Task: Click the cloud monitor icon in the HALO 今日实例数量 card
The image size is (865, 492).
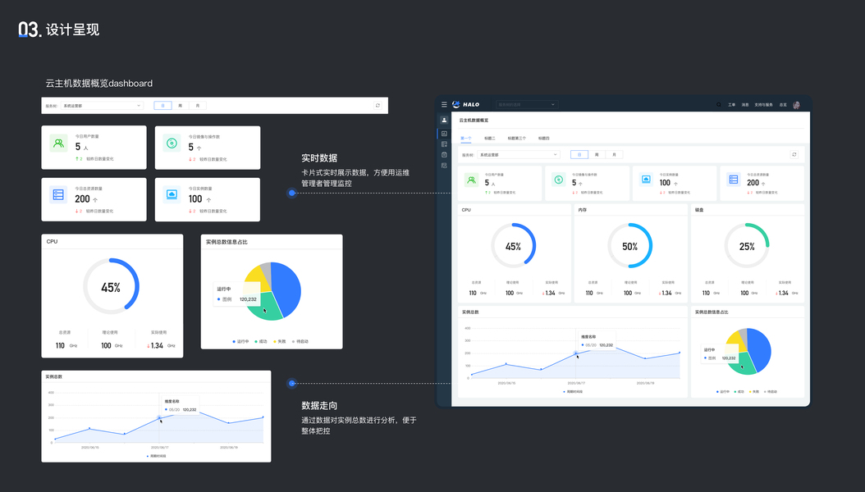Action: (x=646, y=180)
